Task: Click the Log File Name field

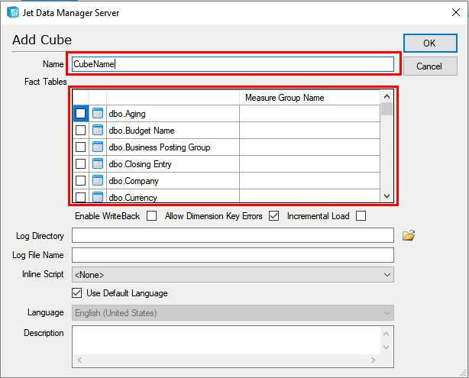Action: click(x=233, y=255)
